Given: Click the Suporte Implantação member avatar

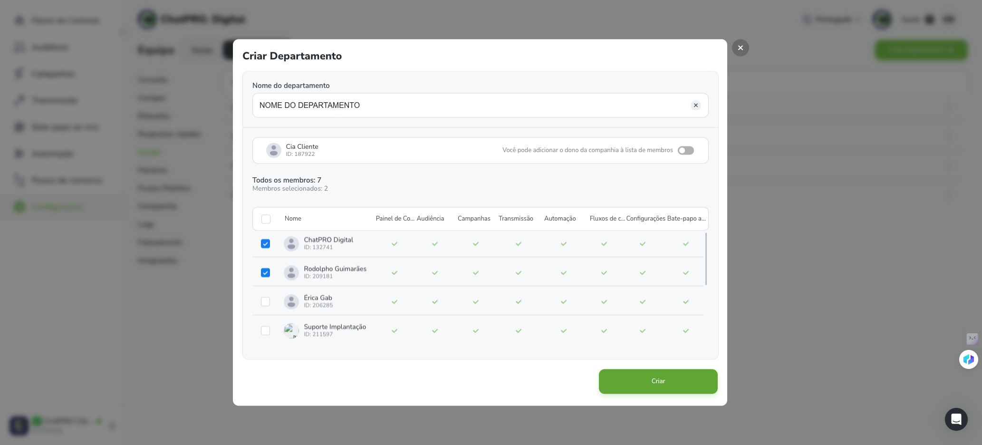Looking at the screenshot, I should coord(291,331).
